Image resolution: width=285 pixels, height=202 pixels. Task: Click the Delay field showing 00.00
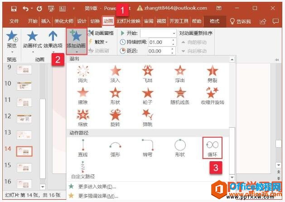pos(159,51)
